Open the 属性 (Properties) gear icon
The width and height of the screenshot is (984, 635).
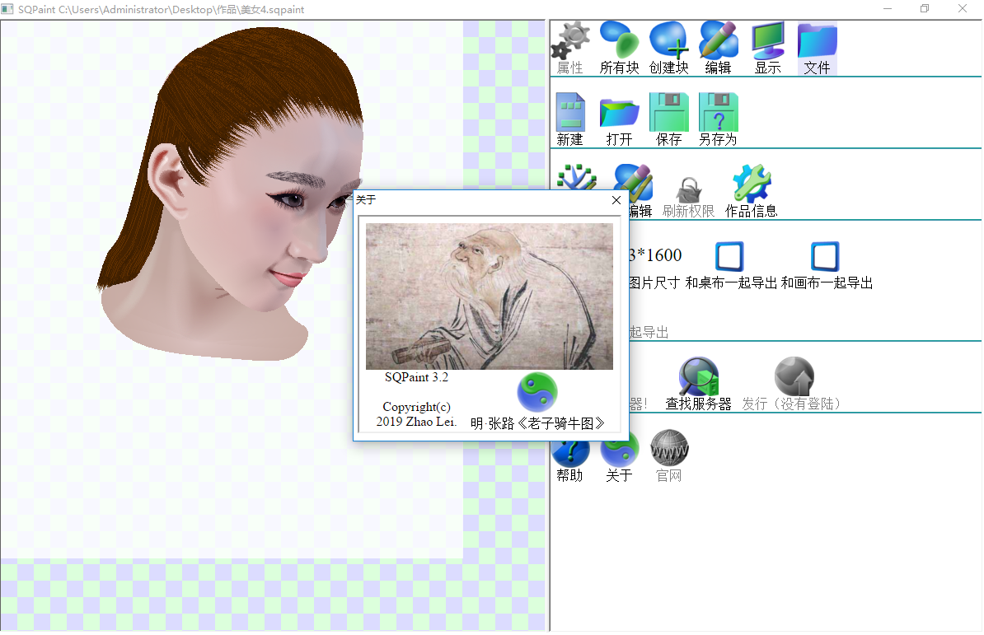click(x=569, y=43)
